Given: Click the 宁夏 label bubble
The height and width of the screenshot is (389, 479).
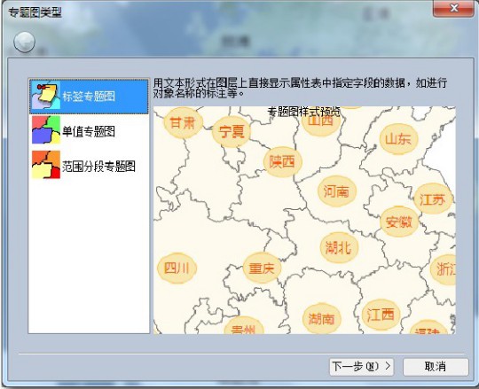Looking at the screenshot, I should 232,132.
